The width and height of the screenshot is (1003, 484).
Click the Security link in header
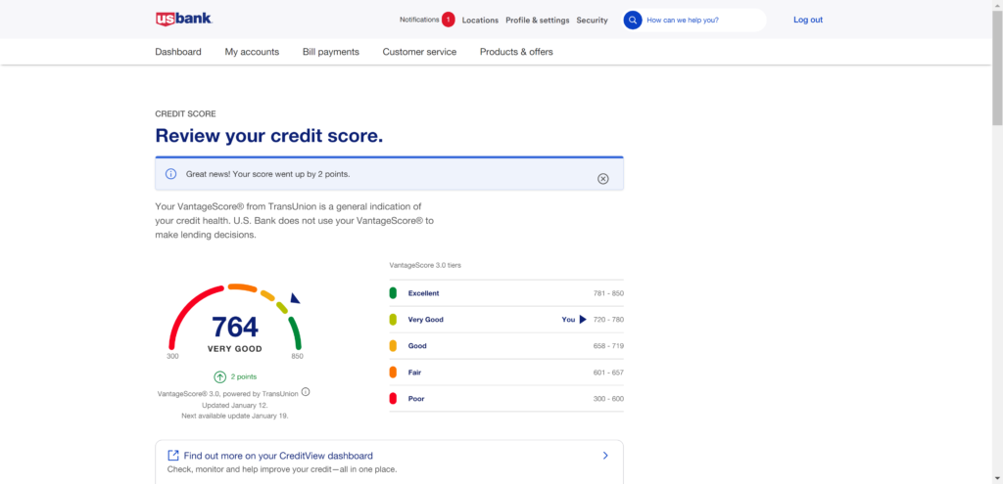pos(592,21)
